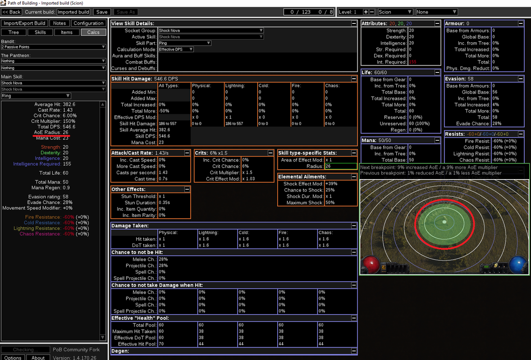Click the Int. Required value 155
The width and height of the screenshot is (531, 360).
pyautogui.click(x=413, y=62)
